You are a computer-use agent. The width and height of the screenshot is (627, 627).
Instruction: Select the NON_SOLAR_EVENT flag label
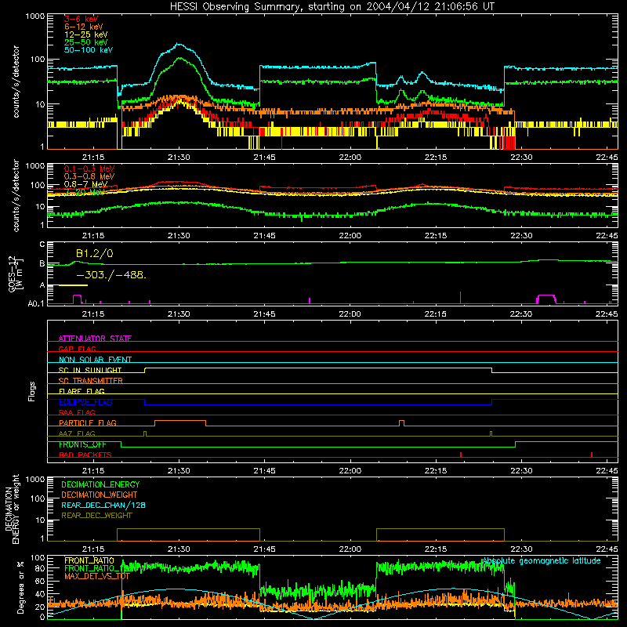[95, 360]
